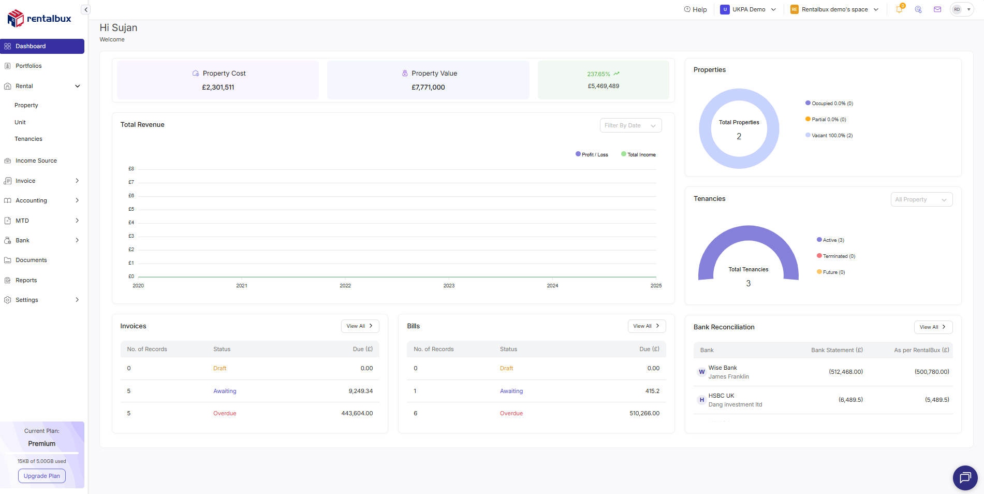Collapse sidebar with arrow icon
The height and width of the screenshot is (494, 984).
click(86, 10)
